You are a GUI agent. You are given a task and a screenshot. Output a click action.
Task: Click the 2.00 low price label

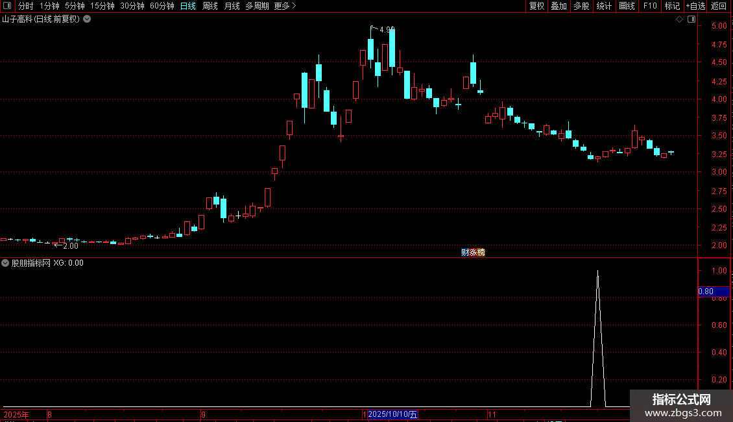click(71, 246)
